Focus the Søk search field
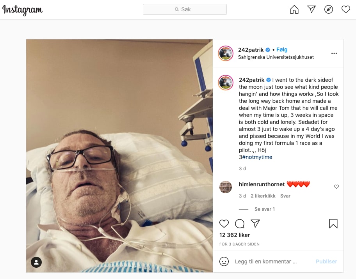 point(185,9)
